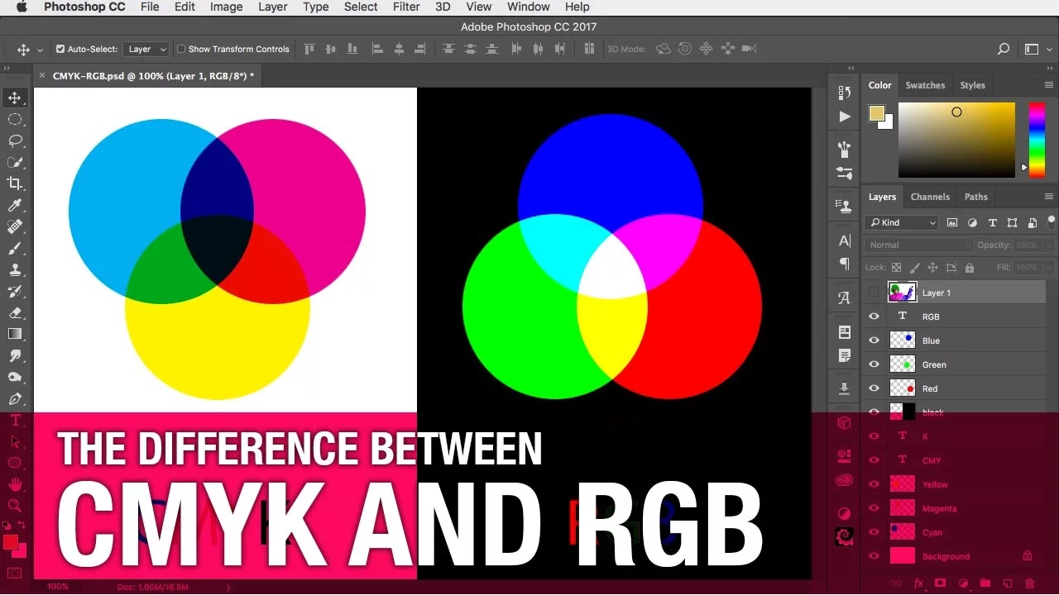Click Align Top Edges icon
Screen dimensions: 1059x595
pos(310,49)
